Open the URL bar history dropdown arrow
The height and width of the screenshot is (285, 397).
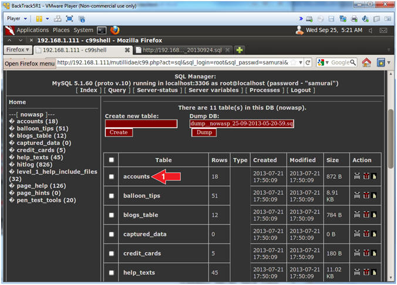pyautogui.click(x=300, y=63)
